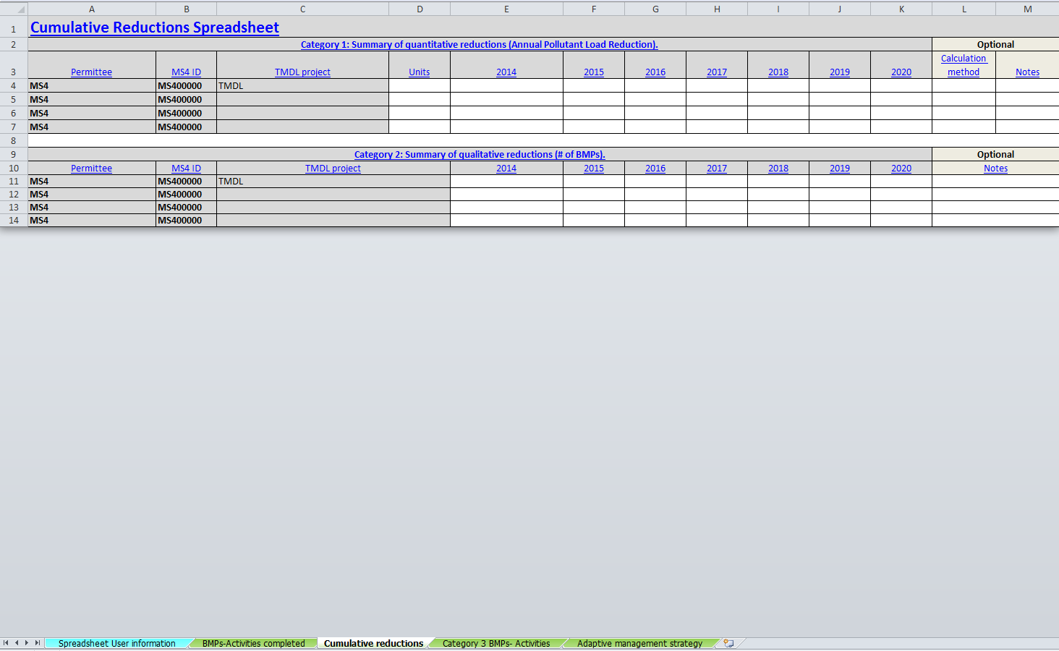
Task: Open the Spreadsheet User information tab
Action: point(116,643)
